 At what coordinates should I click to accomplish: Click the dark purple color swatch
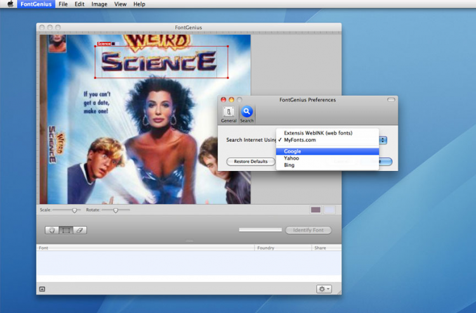click(x=315, y=210)
